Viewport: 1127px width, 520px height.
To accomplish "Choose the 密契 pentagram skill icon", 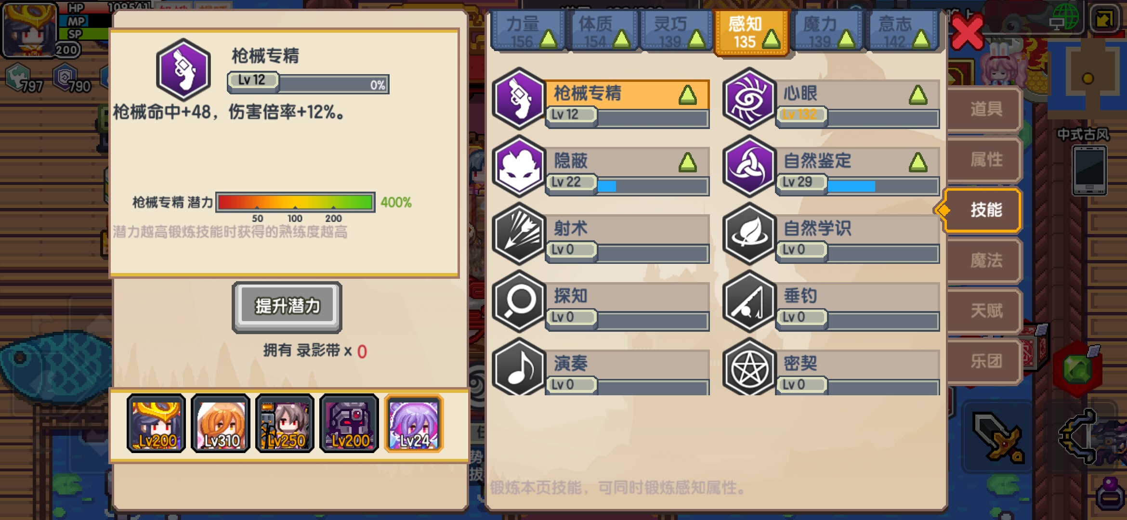I will click(x=749, y=367).
